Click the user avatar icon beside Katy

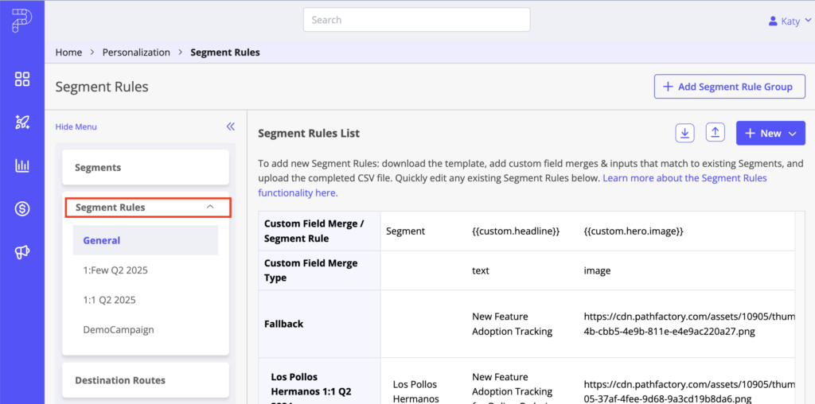pyautogui.click(x=773, y=21)
